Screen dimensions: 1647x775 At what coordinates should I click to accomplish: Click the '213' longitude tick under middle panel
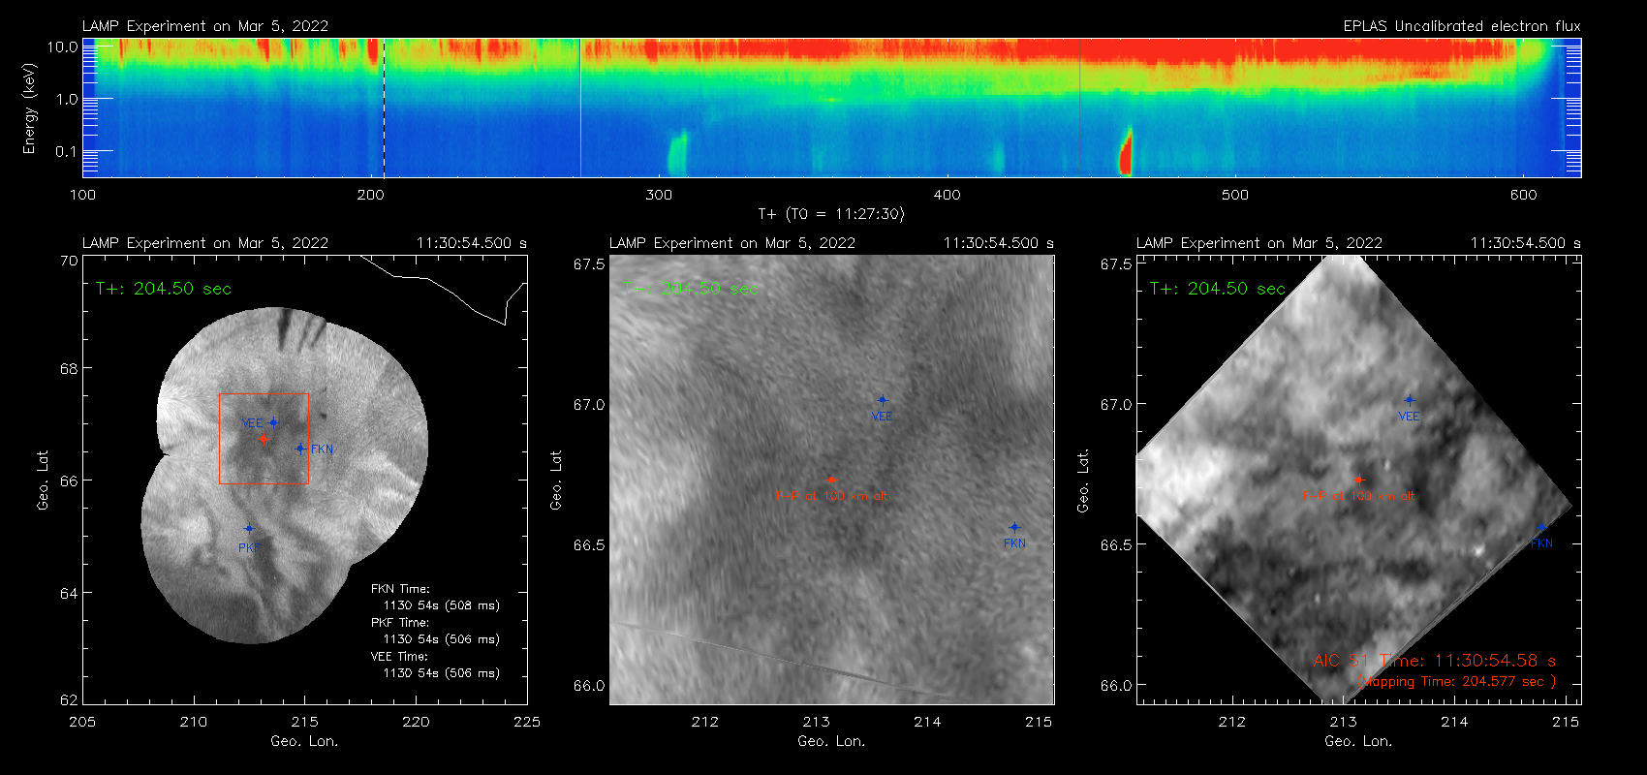click(817, 722)
